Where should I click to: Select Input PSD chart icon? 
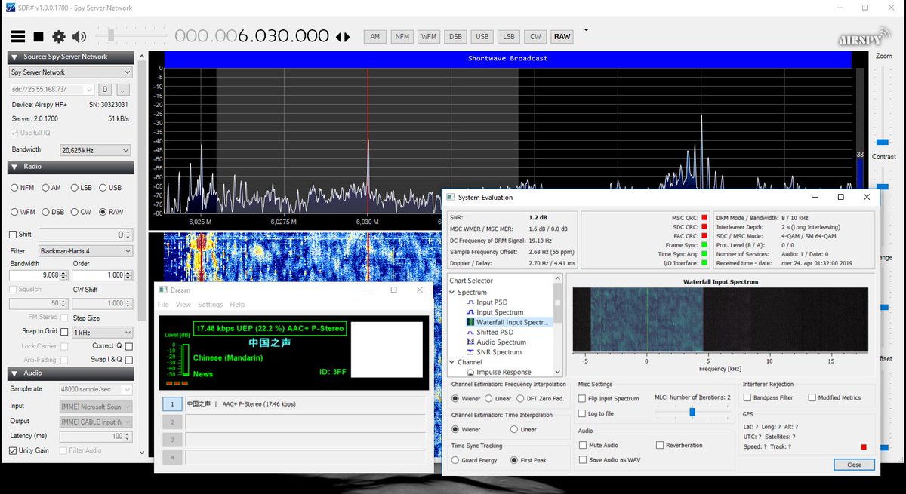point(470,302)
